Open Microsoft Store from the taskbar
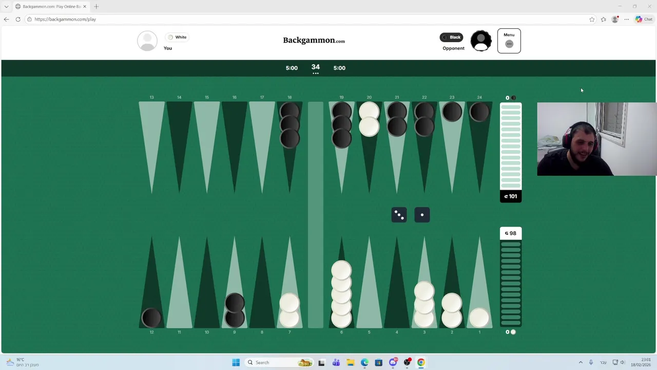657x370 pixels. point(378,362)
